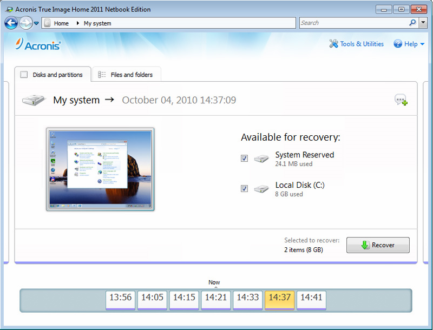The image size is (433, 330).
Task: Open the Help menu
Action: (409, 44)
